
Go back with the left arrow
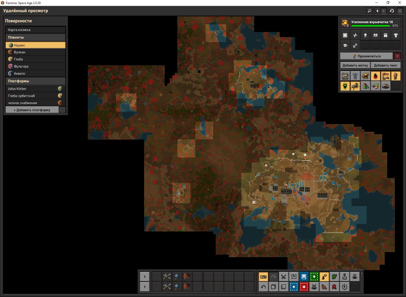click(x=377, y=11)
